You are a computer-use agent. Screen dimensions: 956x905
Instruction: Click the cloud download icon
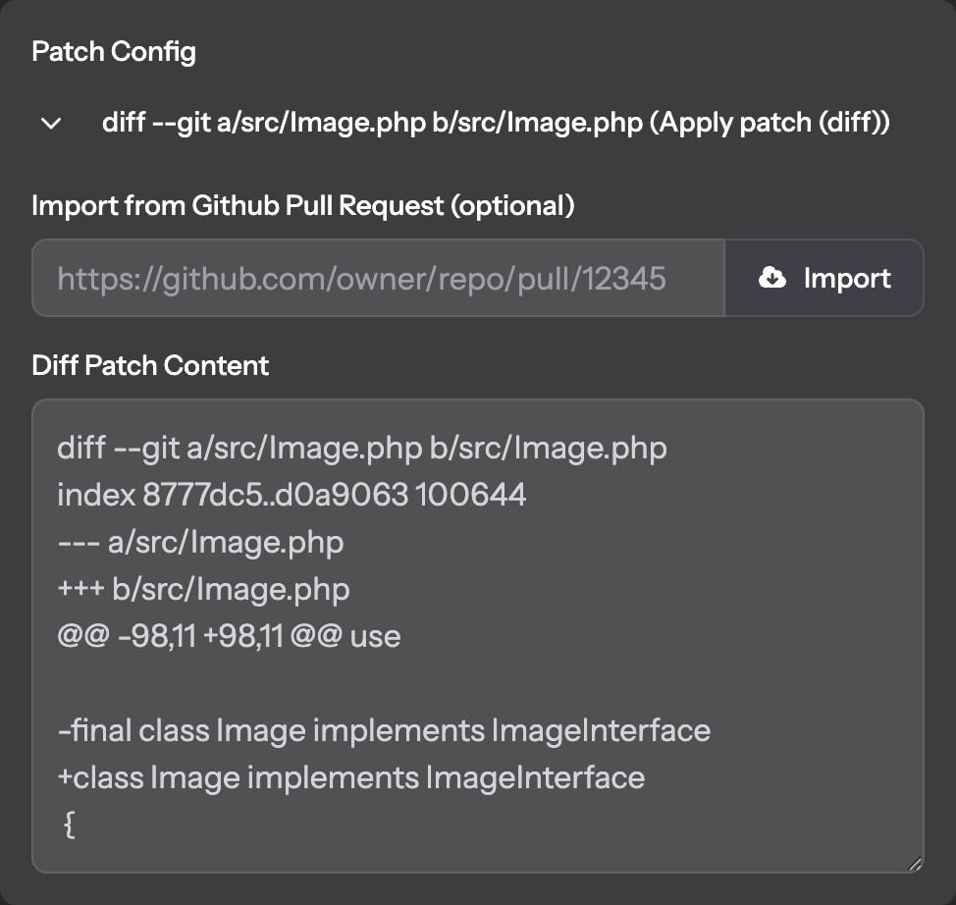pyautogui.click(x=771, y=278)
